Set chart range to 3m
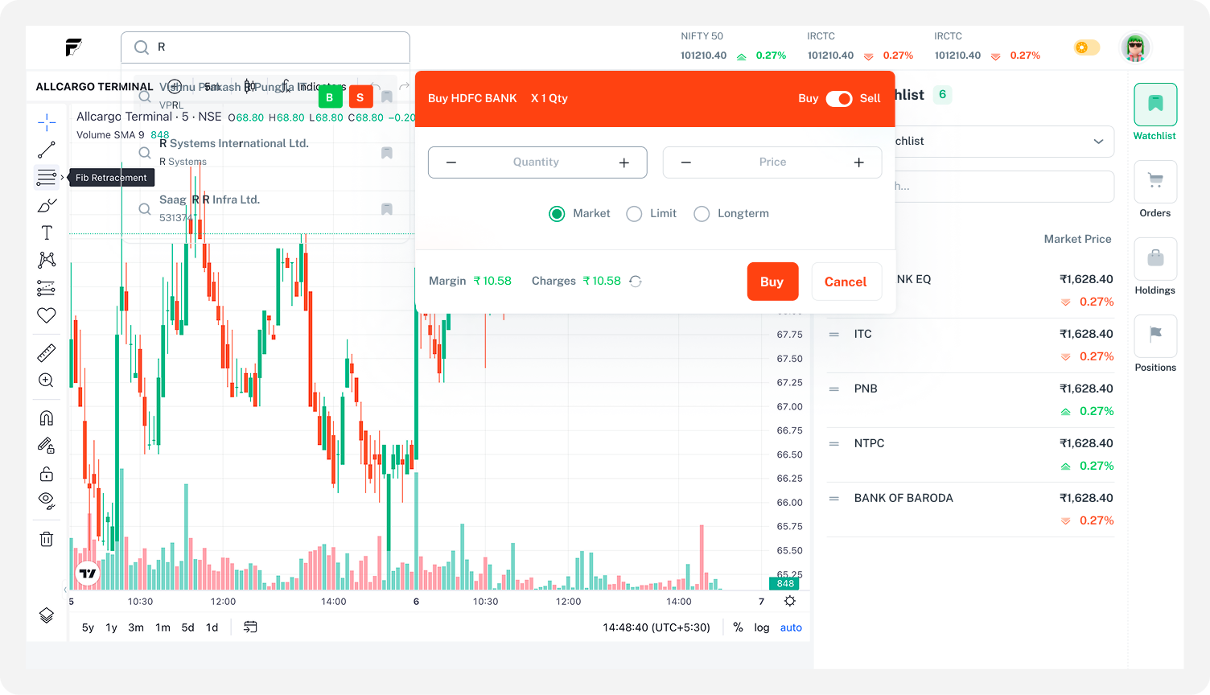 (136, 627)
